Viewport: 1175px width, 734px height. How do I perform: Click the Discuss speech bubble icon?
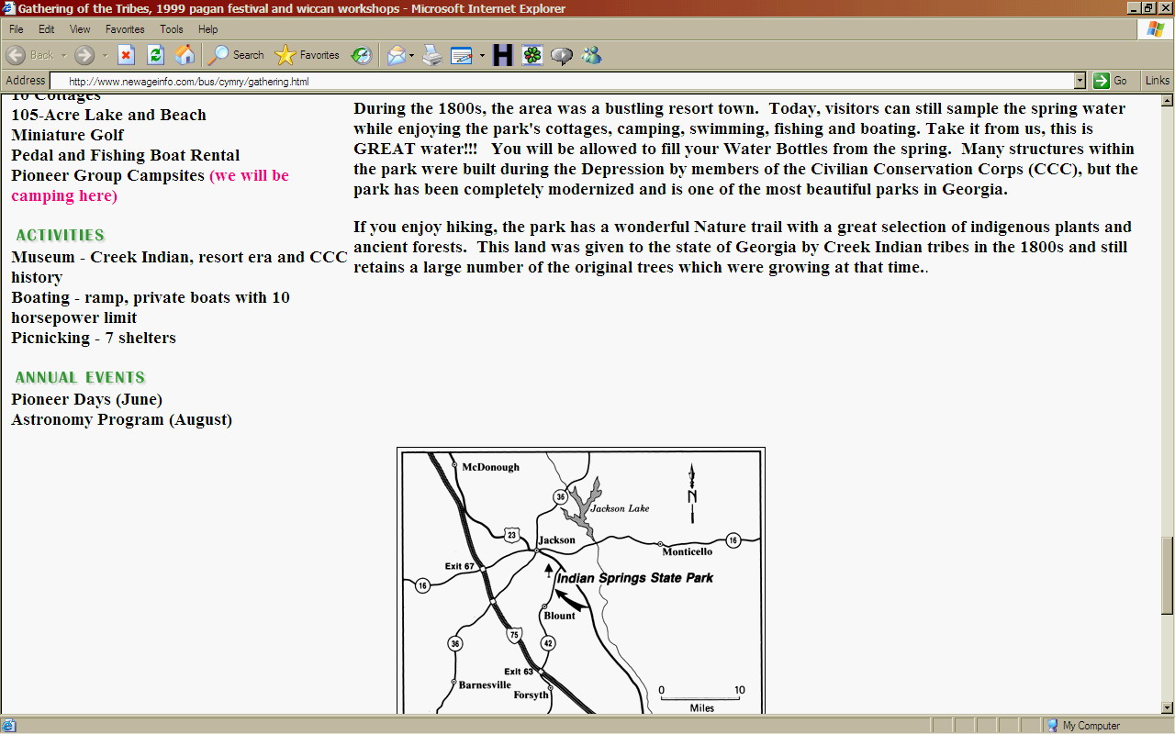[562, 55]
